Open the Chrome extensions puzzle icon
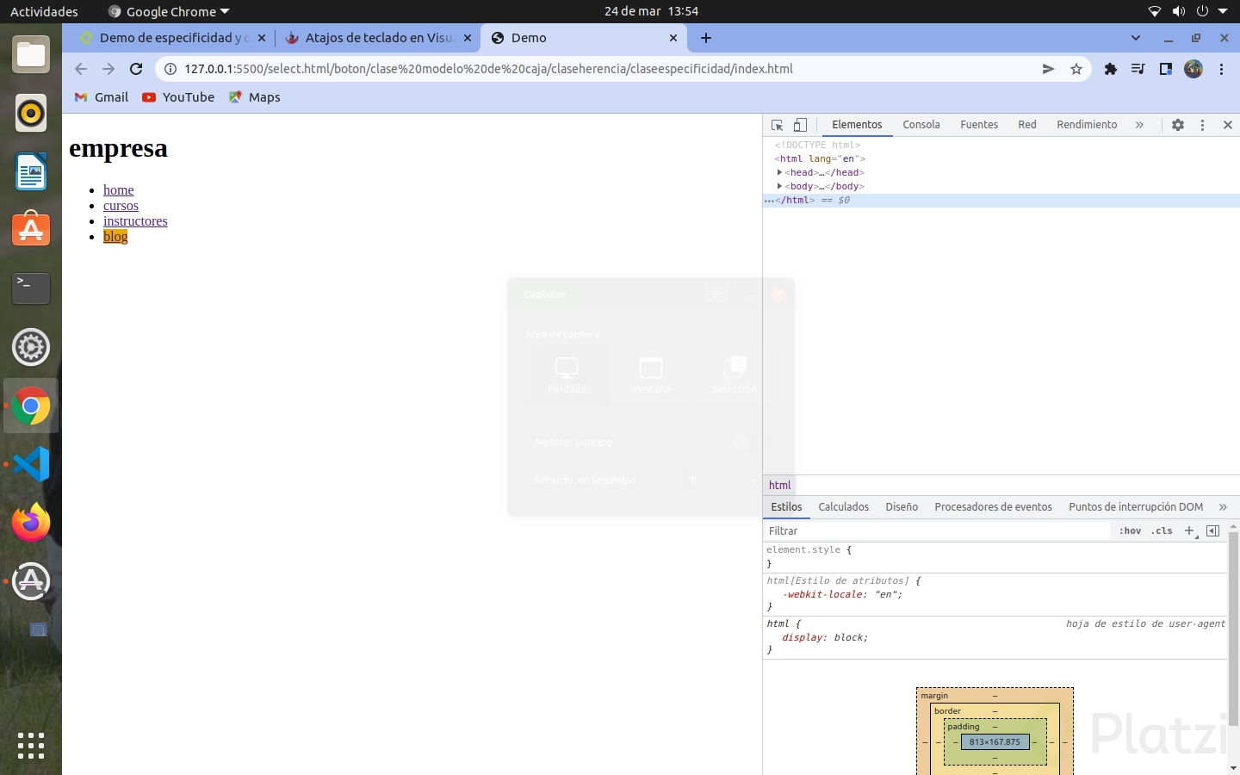Image resolution: width=1240 pixels, height=775 pixels. pos(1111,69)
